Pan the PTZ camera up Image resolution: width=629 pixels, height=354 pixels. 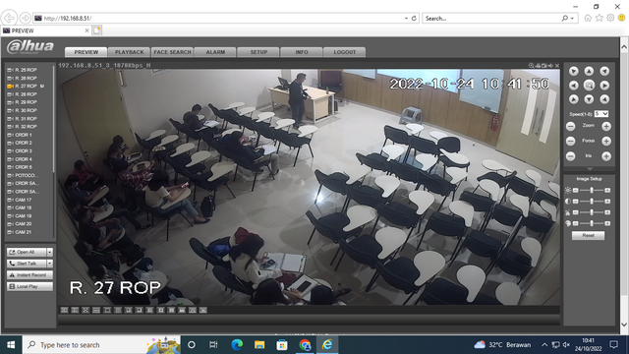pyautogui.click(x=589, y=71)
